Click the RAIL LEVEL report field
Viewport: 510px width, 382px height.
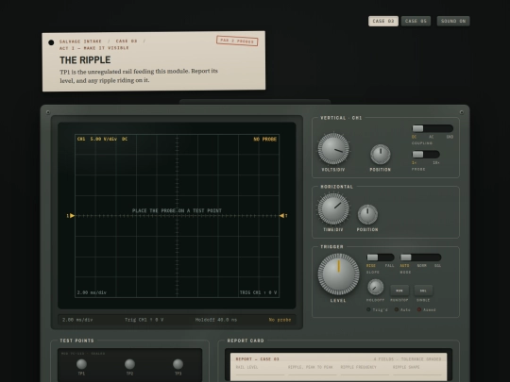[260, 371]
